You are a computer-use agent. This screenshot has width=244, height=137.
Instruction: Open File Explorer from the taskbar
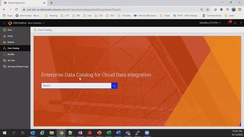52,133
